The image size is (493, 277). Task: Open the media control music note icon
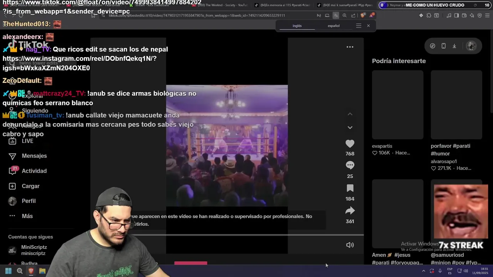[x=449, y=15]
